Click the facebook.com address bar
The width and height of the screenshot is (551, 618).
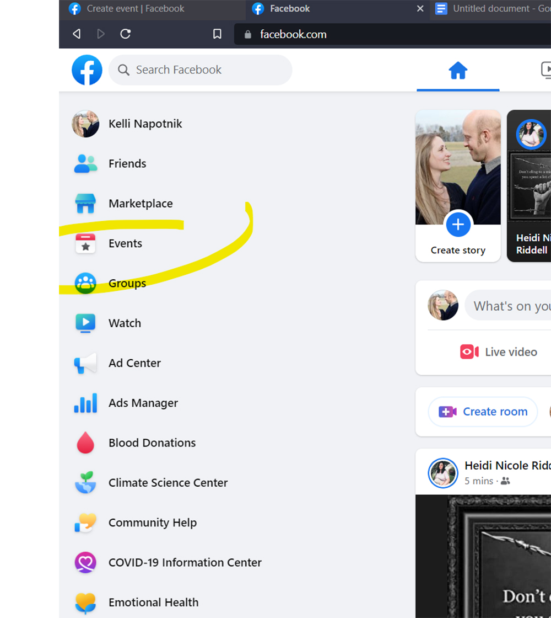[392, 34]
